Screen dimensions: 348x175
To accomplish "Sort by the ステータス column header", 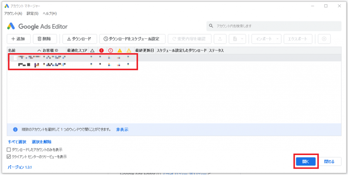I will click(216, 50).
